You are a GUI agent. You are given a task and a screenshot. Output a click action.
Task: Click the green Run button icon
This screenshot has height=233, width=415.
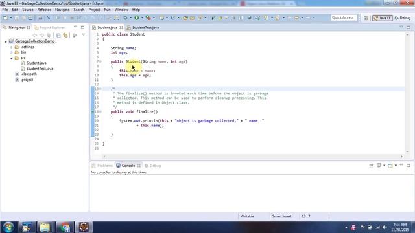[x=137, y=17]
